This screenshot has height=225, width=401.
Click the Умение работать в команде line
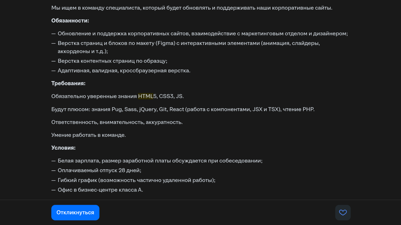[x=89, y=135]
